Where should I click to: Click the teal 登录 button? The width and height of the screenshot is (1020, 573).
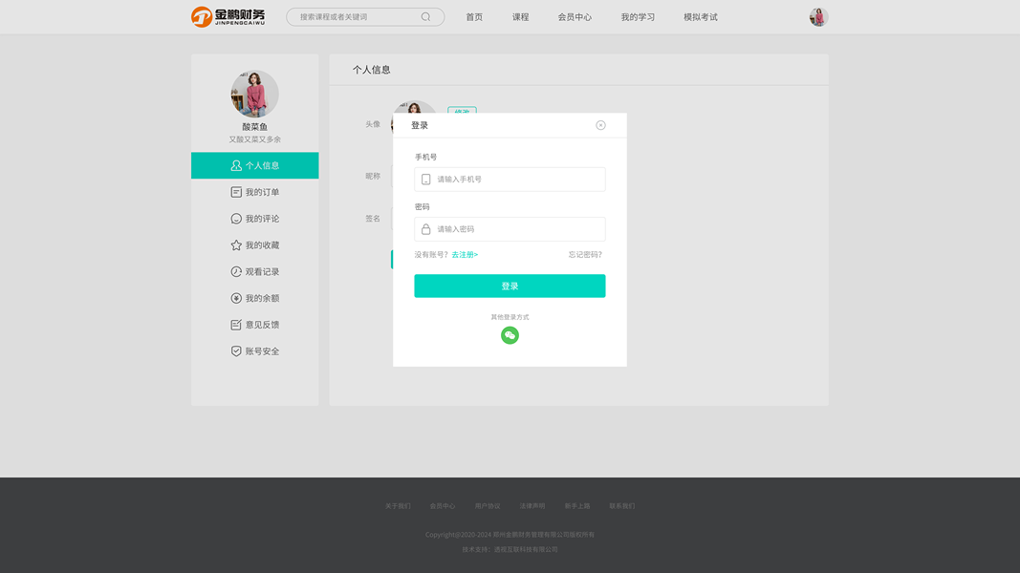510,286
